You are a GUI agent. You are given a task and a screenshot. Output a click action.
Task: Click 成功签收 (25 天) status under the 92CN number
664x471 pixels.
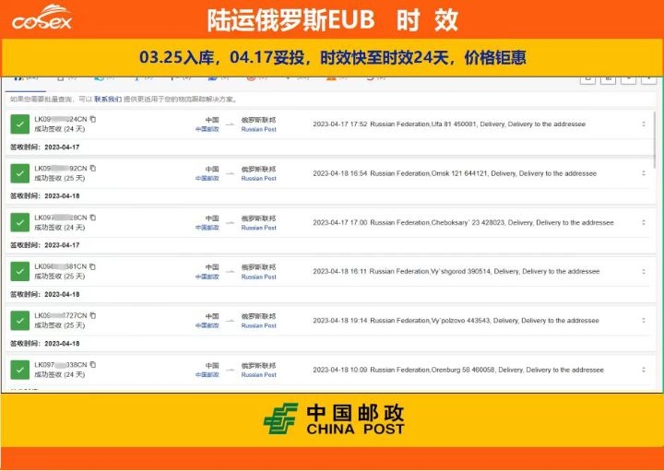click(60, 178)
